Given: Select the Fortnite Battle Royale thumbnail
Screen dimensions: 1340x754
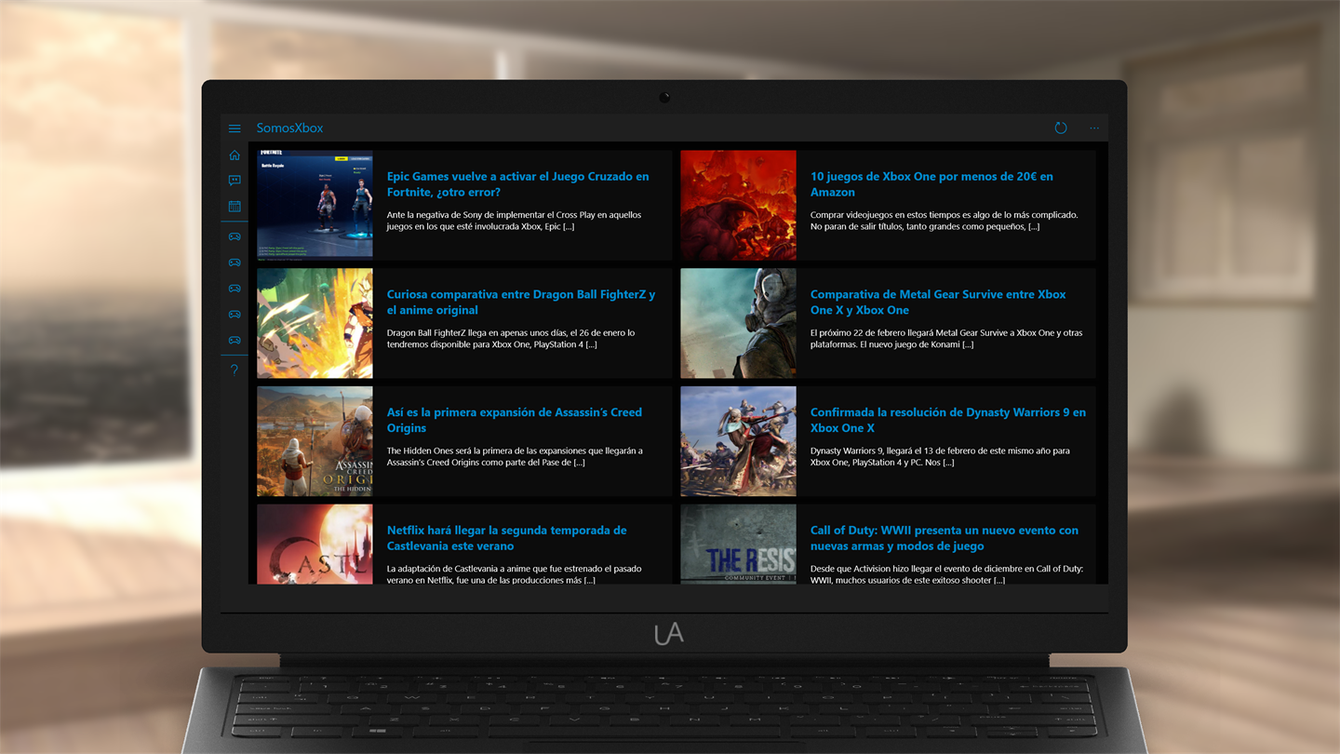Looking at the screenshot, I should coord(315,204).
